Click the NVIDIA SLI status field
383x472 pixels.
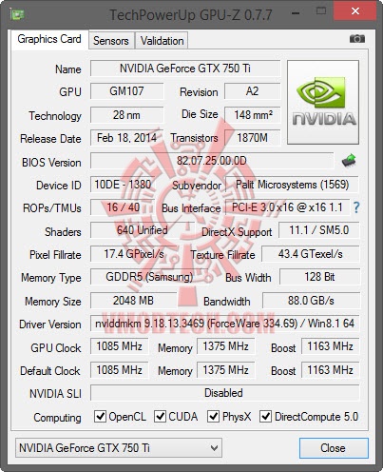pos(224,393)
